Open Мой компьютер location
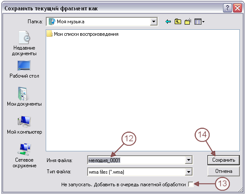Image resolution: width=245 pixels, height=194 pixels. click(x=25, y=125)
